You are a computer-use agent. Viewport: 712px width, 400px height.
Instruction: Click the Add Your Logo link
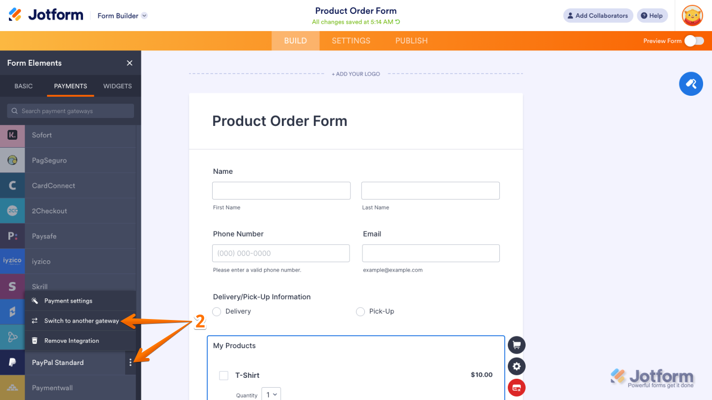356,74
